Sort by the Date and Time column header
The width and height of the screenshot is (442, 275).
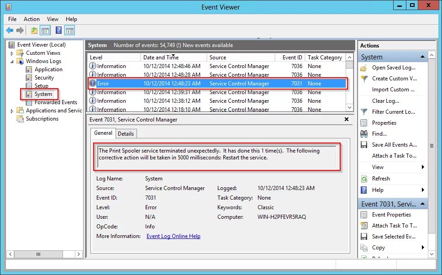[174, 57]
